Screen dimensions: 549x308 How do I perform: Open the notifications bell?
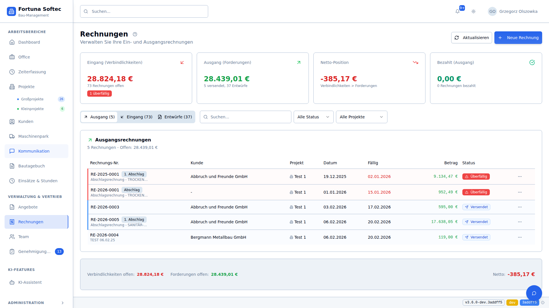pos(457,11)
